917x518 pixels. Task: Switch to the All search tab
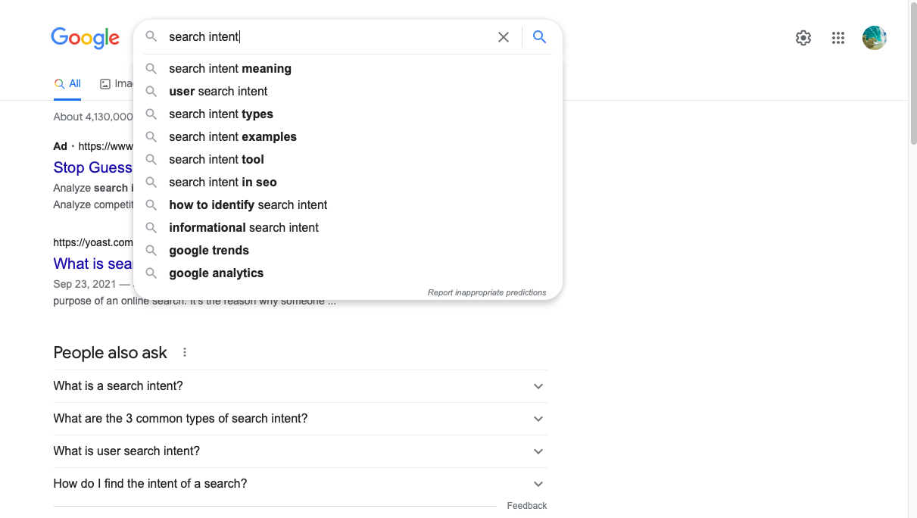pyautogui.click(x=67, y=83)
